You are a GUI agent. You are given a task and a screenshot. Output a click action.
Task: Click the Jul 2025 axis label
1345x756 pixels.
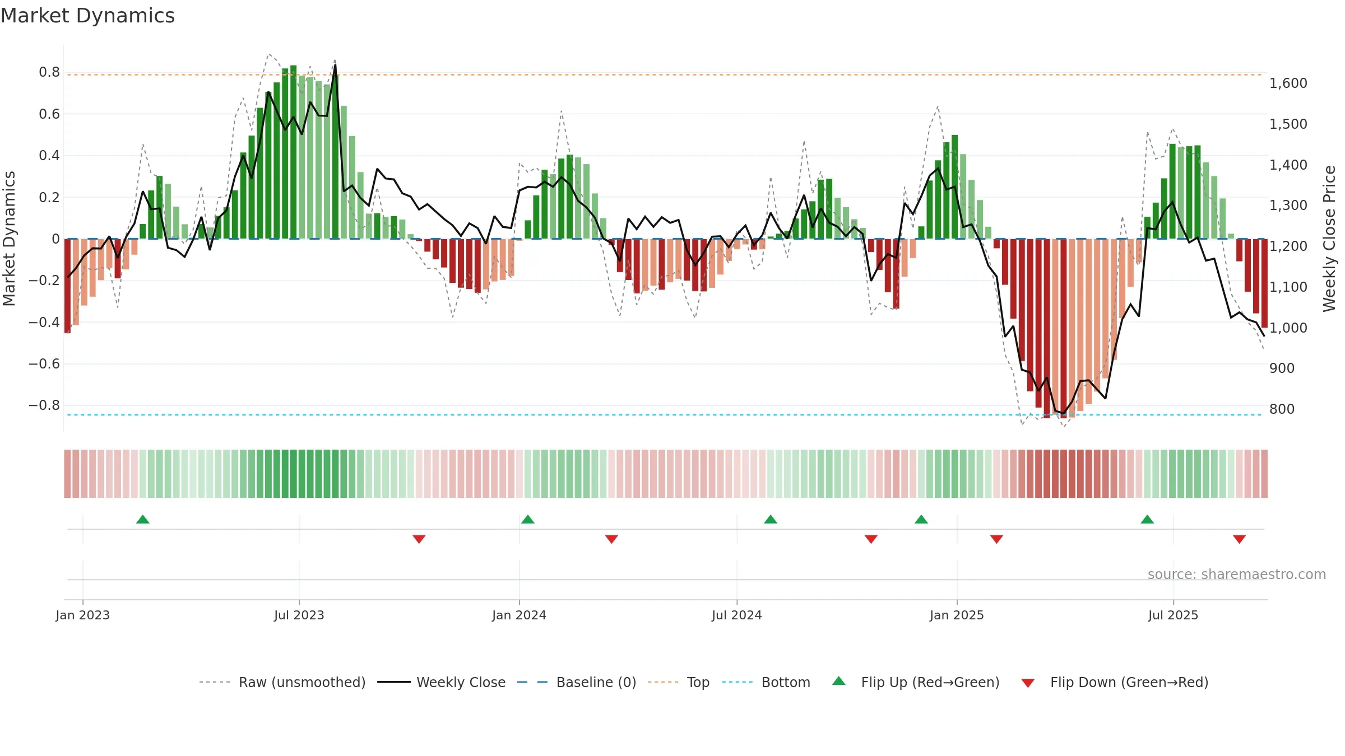tap(1174, 615)
